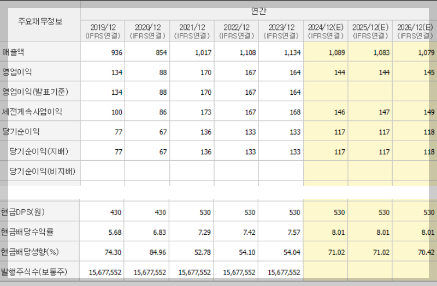Click 당기순이익(지배) estimate 118 in 2026/12(E)
This screenshot has width=437, height=286.
click(429, 152)
